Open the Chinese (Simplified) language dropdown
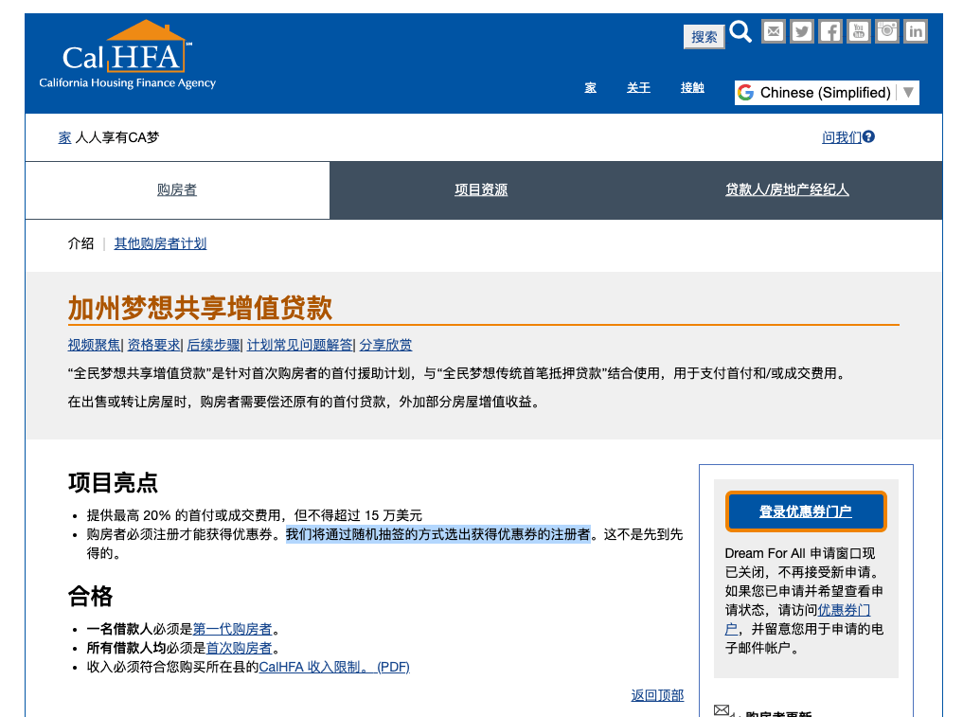 click(827, 92)
